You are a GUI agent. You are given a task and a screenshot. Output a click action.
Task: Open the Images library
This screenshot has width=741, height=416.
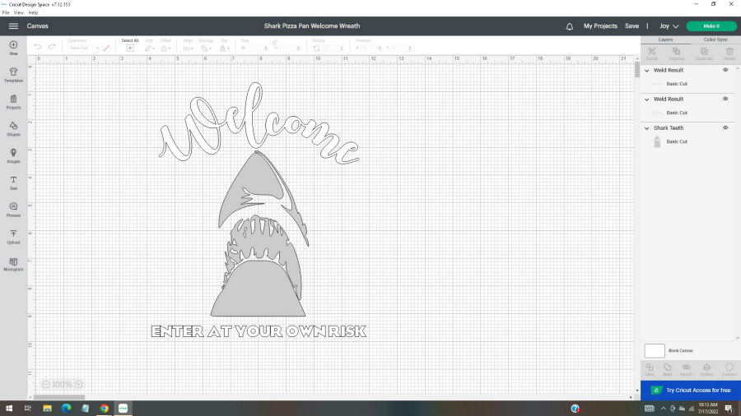tap(13, 155)
